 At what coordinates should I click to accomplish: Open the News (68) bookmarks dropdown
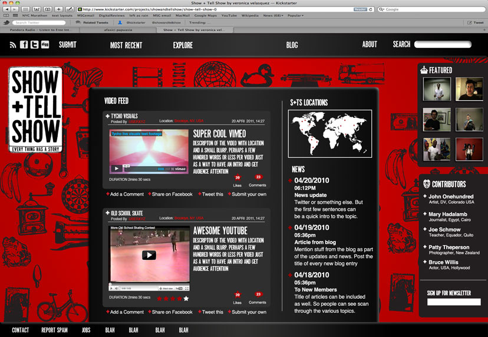pos(273,15)
